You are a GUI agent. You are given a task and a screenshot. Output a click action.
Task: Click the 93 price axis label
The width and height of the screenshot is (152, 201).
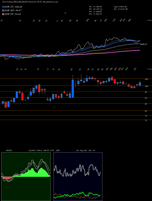(x=146, y=98)
